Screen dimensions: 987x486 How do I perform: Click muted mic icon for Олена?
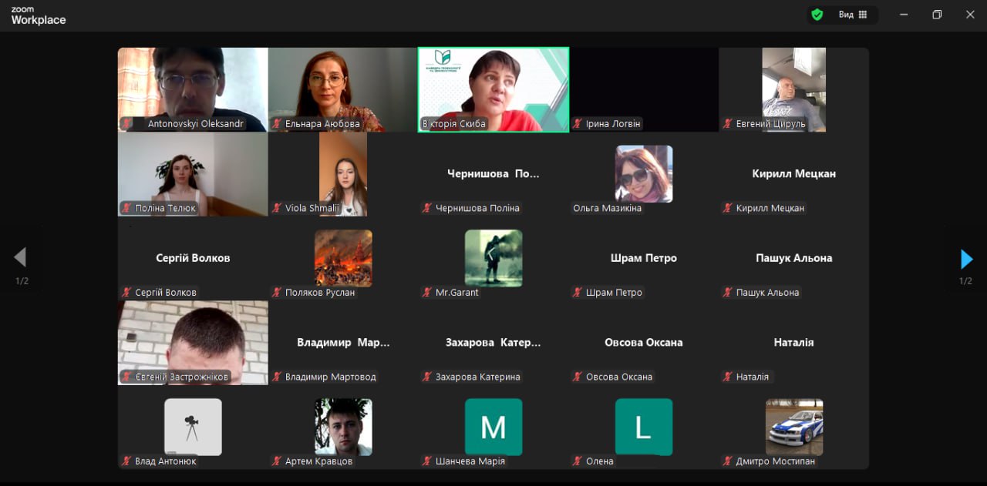[x=578, y=461]
